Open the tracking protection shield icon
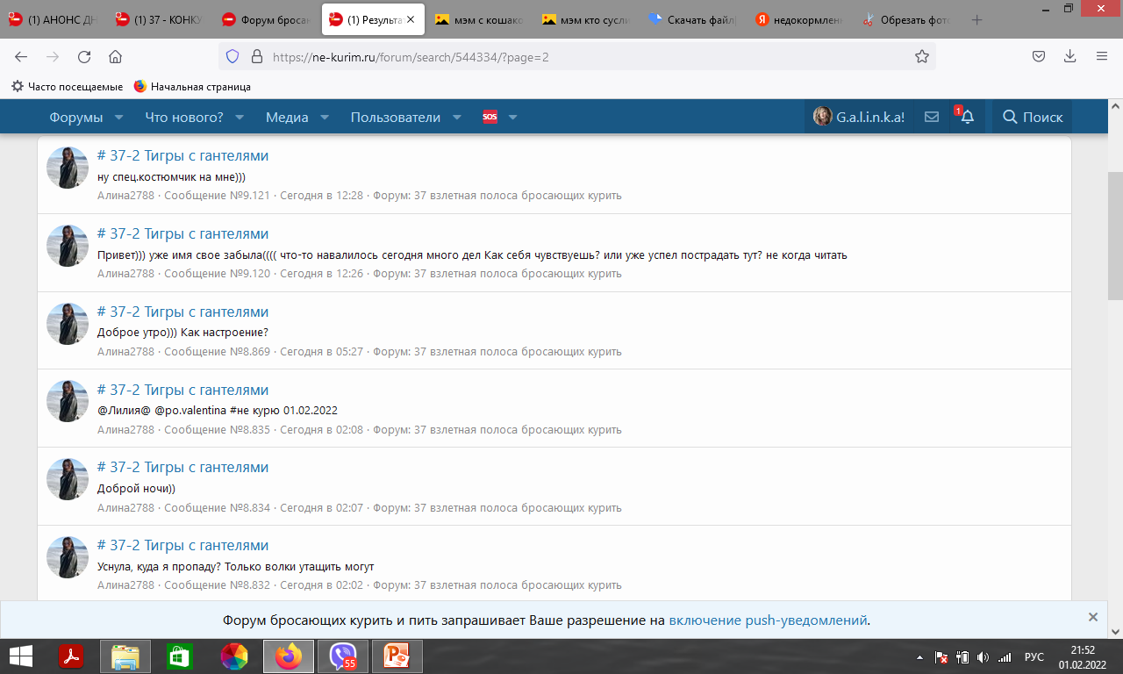The height and width of the screenshot is (674, 1123). tap(232, 56)
